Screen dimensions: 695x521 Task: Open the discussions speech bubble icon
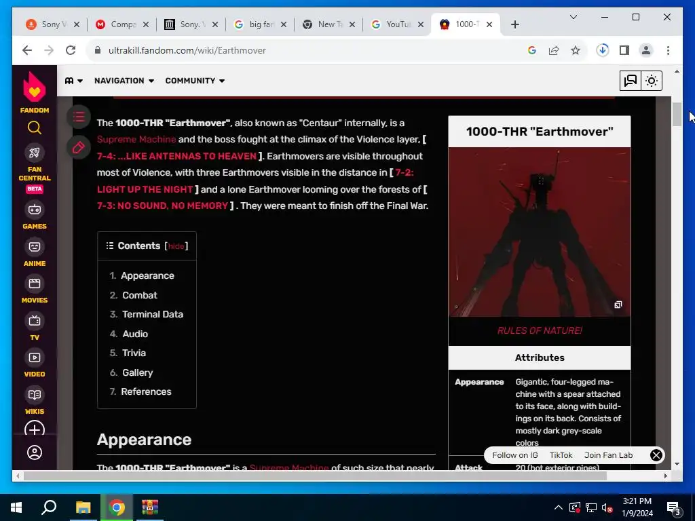pos(630,81)
